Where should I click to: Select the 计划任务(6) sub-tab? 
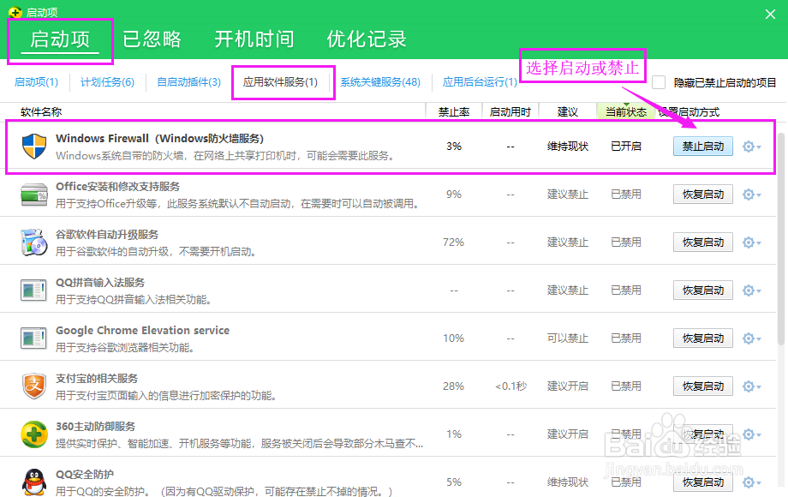108,82
